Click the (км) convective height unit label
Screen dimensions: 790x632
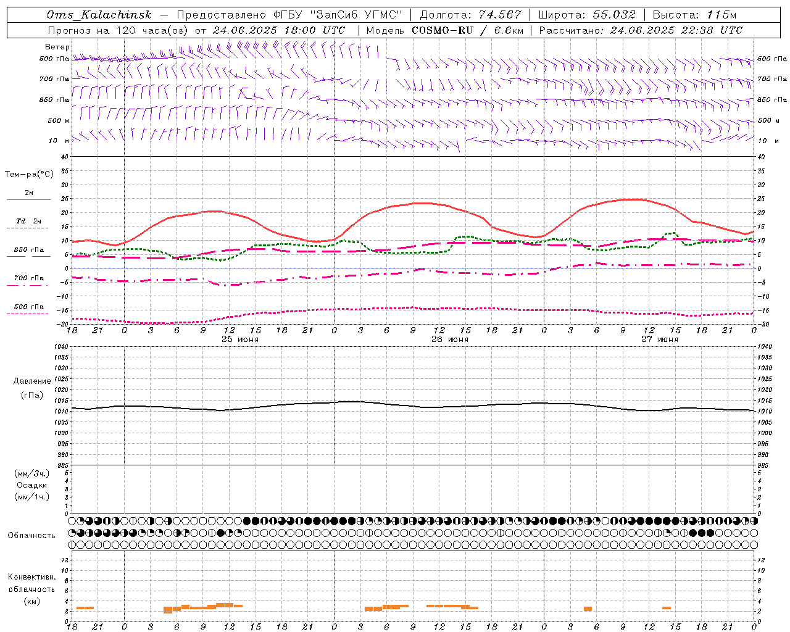[32, 601]
